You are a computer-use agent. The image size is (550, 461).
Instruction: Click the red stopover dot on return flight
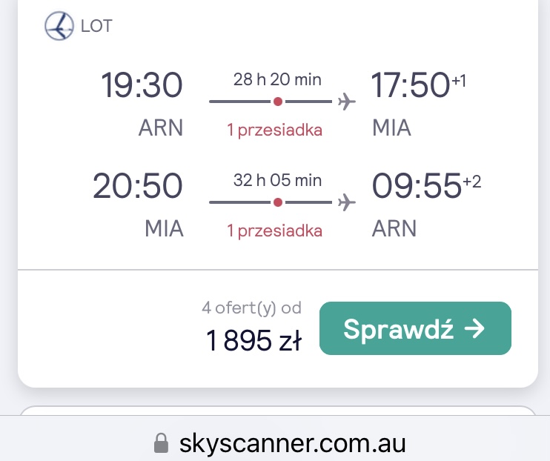click(278, 202)
